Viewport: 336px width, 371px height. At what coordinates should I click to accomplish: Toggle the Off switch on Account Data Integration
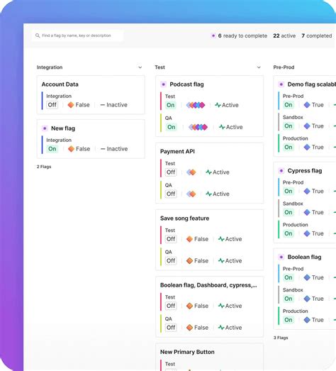point(52,105)
